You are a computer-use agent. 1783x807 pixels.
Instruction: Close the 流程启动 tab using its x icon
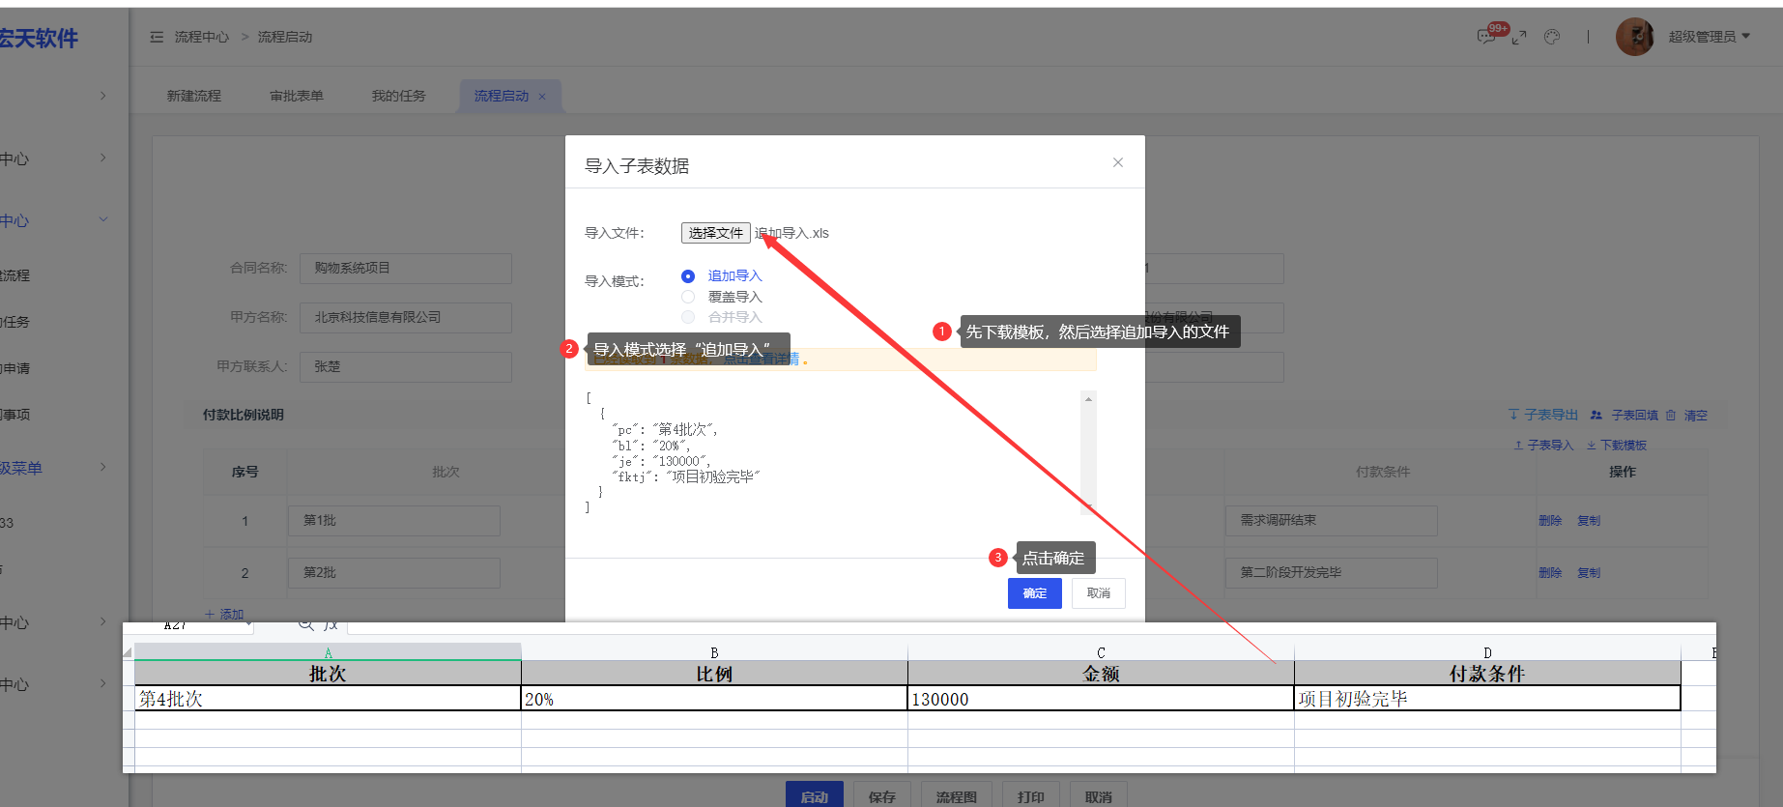click(542, 97)
